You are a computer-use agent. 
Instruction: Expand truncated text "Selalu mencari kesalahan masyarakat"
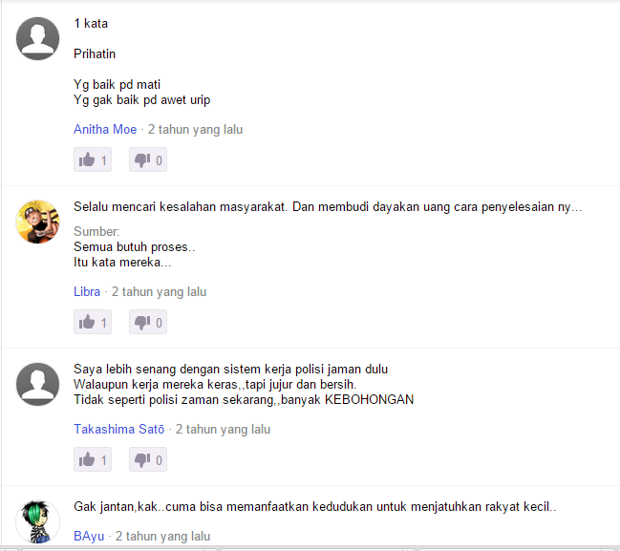328,206
